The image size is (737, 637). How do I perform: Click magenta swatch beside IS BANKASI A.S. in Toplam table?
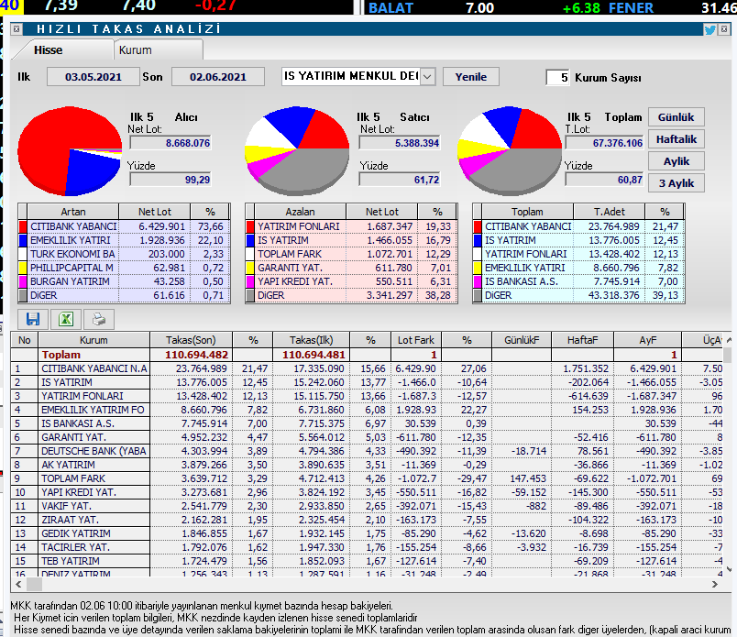[x=478, y=281]
